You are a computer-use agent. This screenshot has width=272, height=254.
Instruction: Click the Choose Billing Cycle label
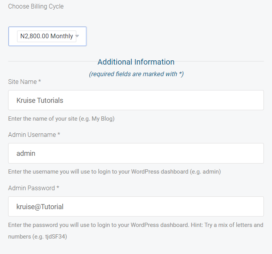tap(36, 7)
